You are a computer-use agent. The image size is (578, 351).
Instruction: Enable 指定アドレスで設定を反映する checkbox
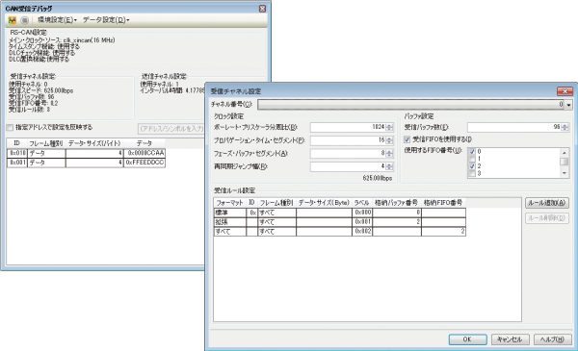point(10,128)
